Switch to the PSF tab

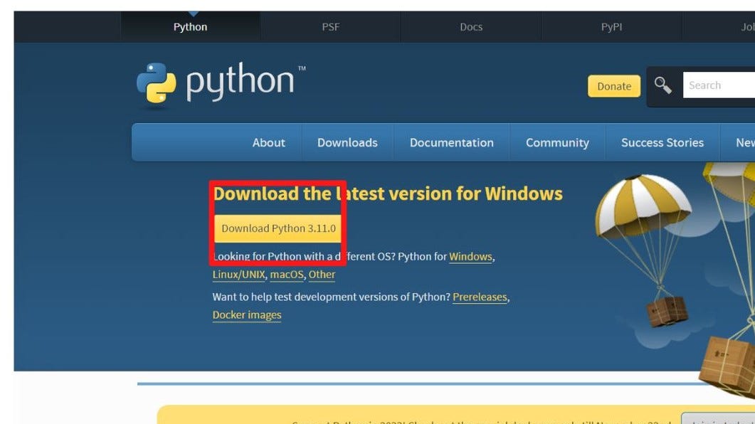click(329, 26)
